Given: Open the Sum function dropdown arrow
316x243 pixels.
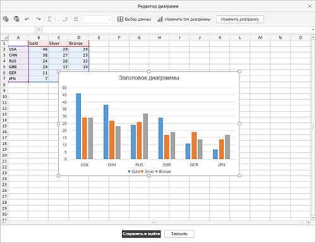Looking at the screenshot, I should tap(55, 20).
